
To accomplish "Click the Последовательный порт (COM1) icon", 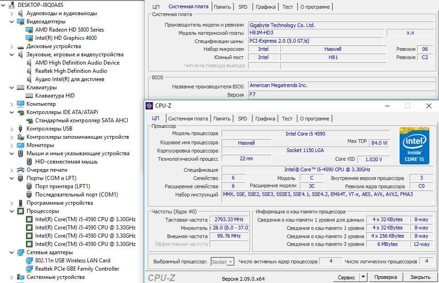I will click(29, 195).
